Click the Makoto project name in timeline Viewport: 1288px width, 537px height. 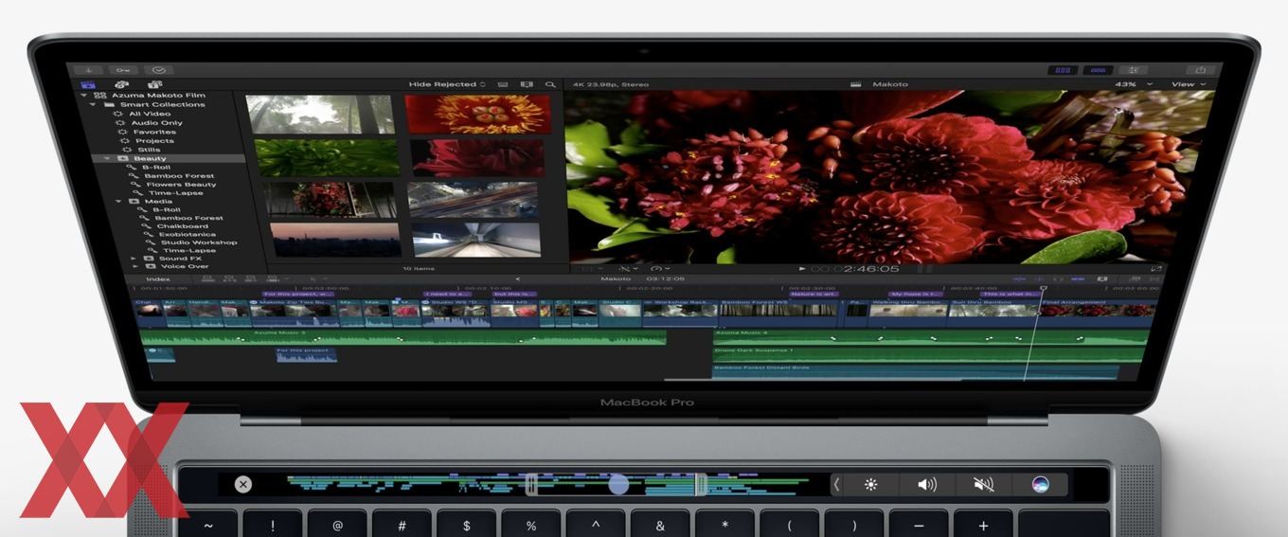coord(616,279)
